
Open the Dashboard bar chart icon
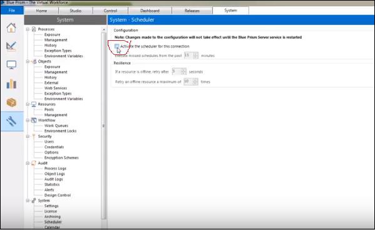(x=11, y=84)
